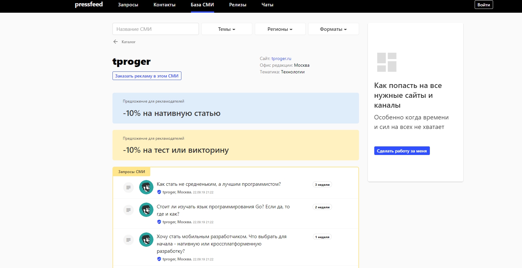The height and width of the screenshot is (268, 522).
Task: Click Сделать работу за меня button
Action: click(x=402, y=151)
